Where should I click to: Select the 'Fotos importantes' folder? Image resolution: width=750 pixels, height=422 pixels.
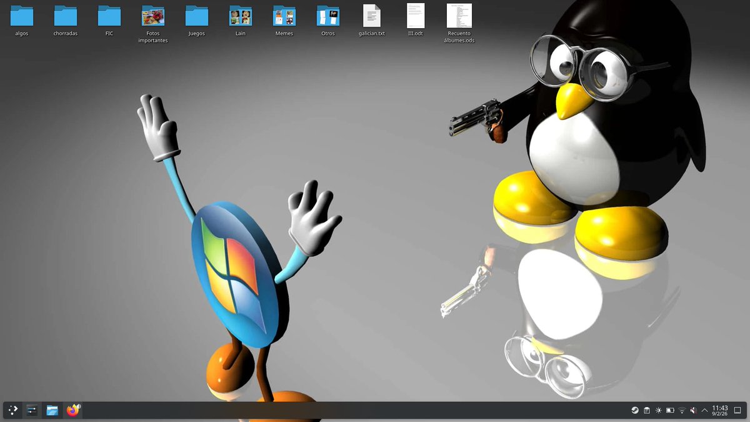[153, 24]
